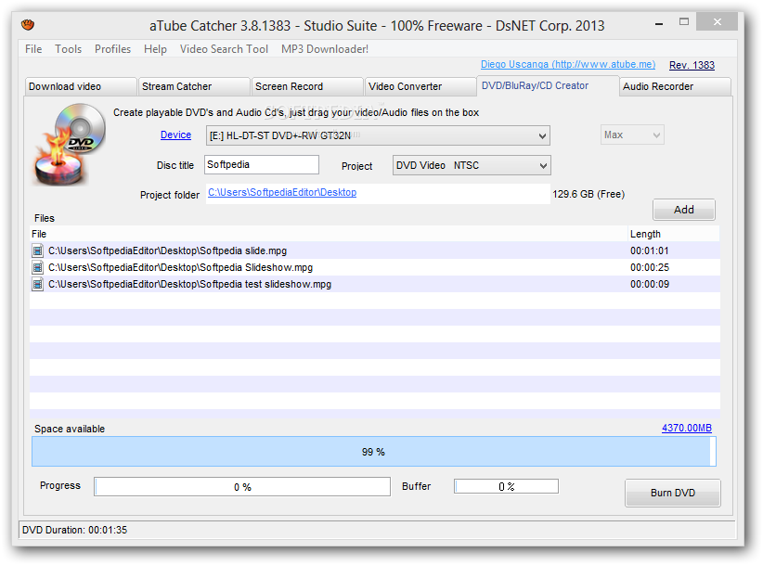The width and height of the screenshot is (763, 565).
Task: Select the Softpedia test slideshow.mpg file row
Action: click(375, 284)
